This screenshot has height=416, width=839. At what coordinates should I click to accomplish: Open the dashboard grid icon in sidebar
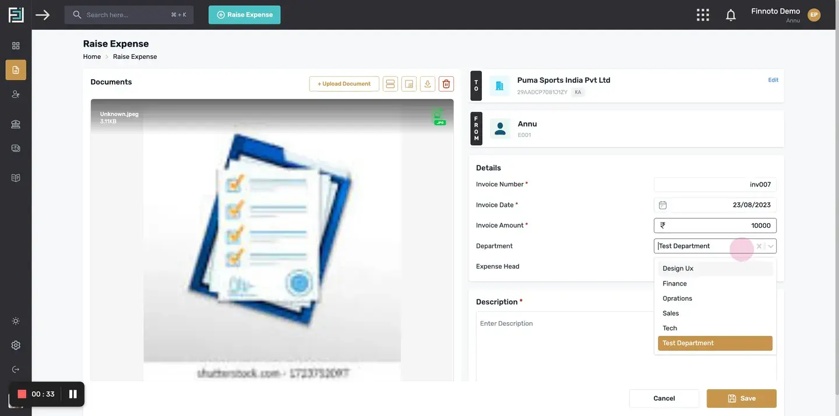tap(16, 45)
